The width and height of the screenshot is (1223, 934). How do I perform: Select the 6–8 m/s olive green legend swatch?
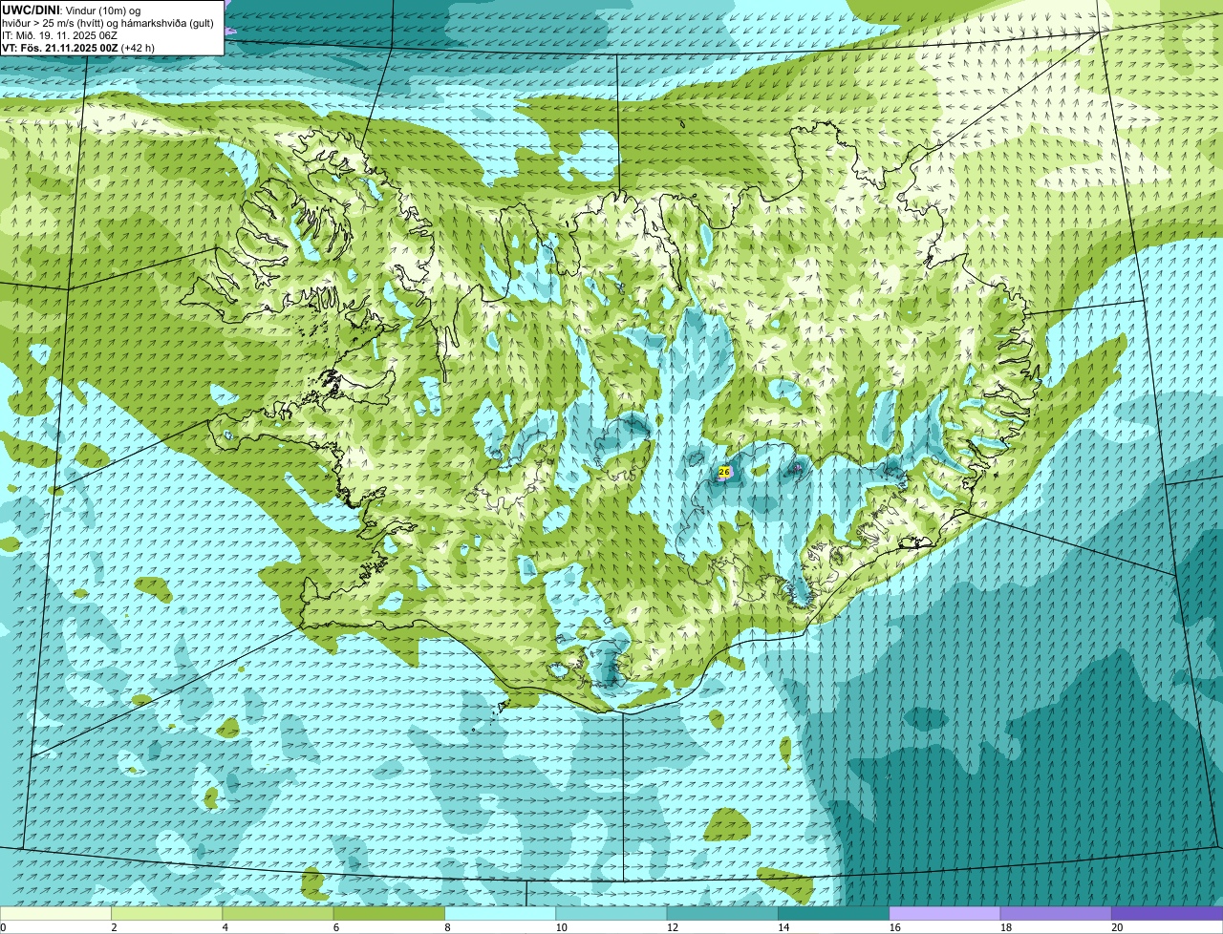[389, 913]
